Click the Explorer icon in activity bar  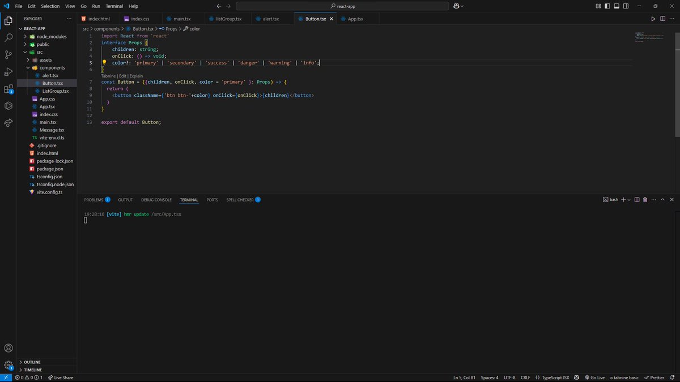coord(8,21)
